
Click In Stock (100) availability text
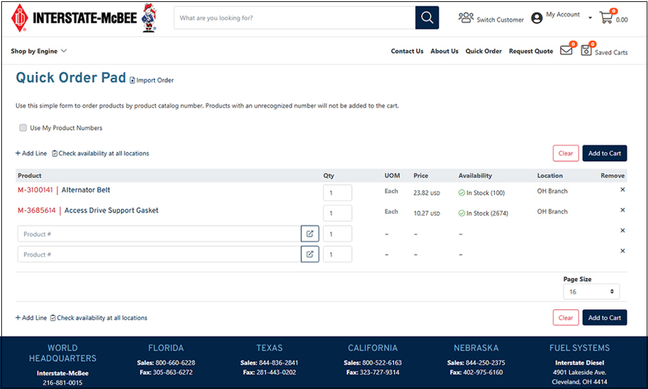point(485,193)
